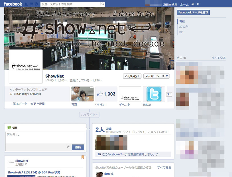The height and width of the screenshot is (177, 232).
Task: Open the イベント tile thumbnail
Action: [x=130, y=94]
